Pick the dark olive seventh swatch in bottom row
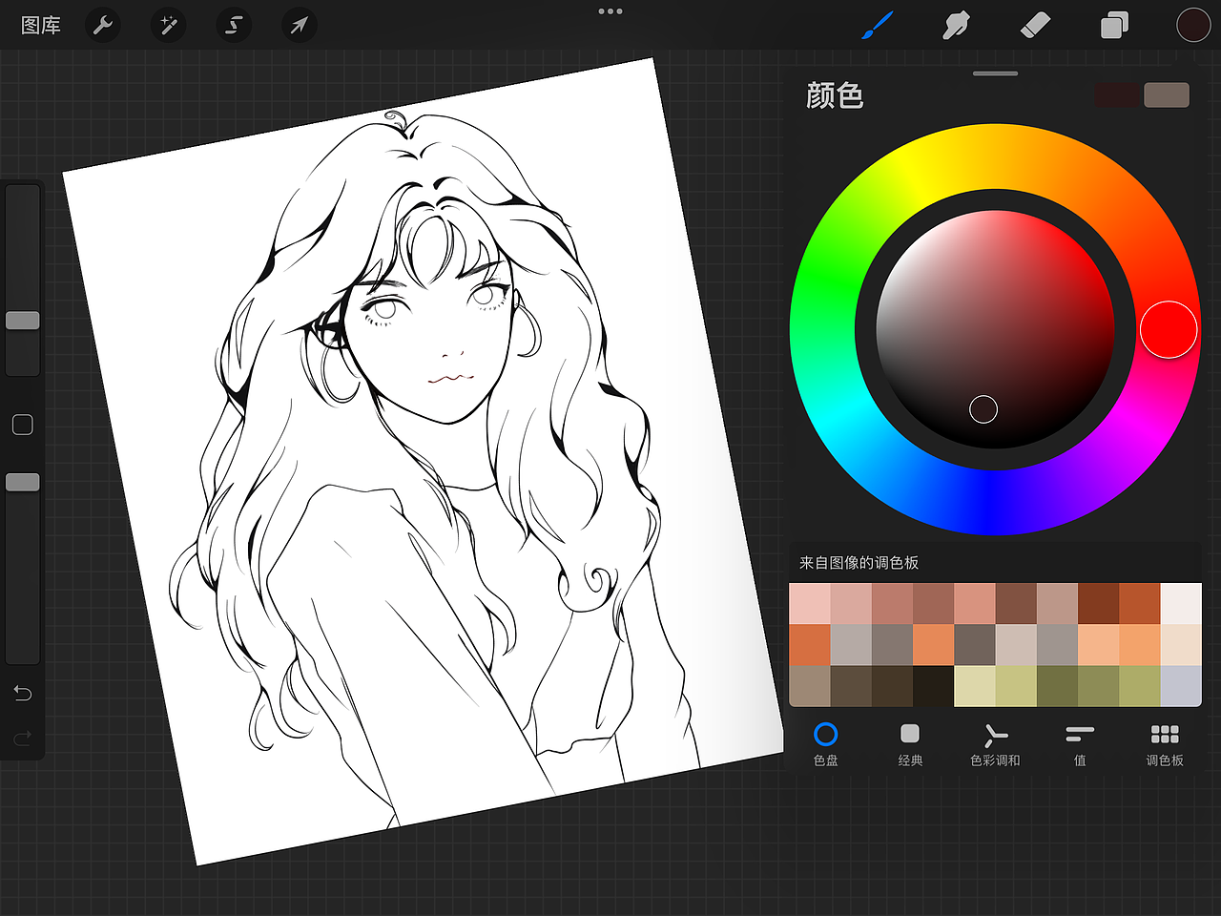Screen dimensions: 1221x916 click(1057, 686)
